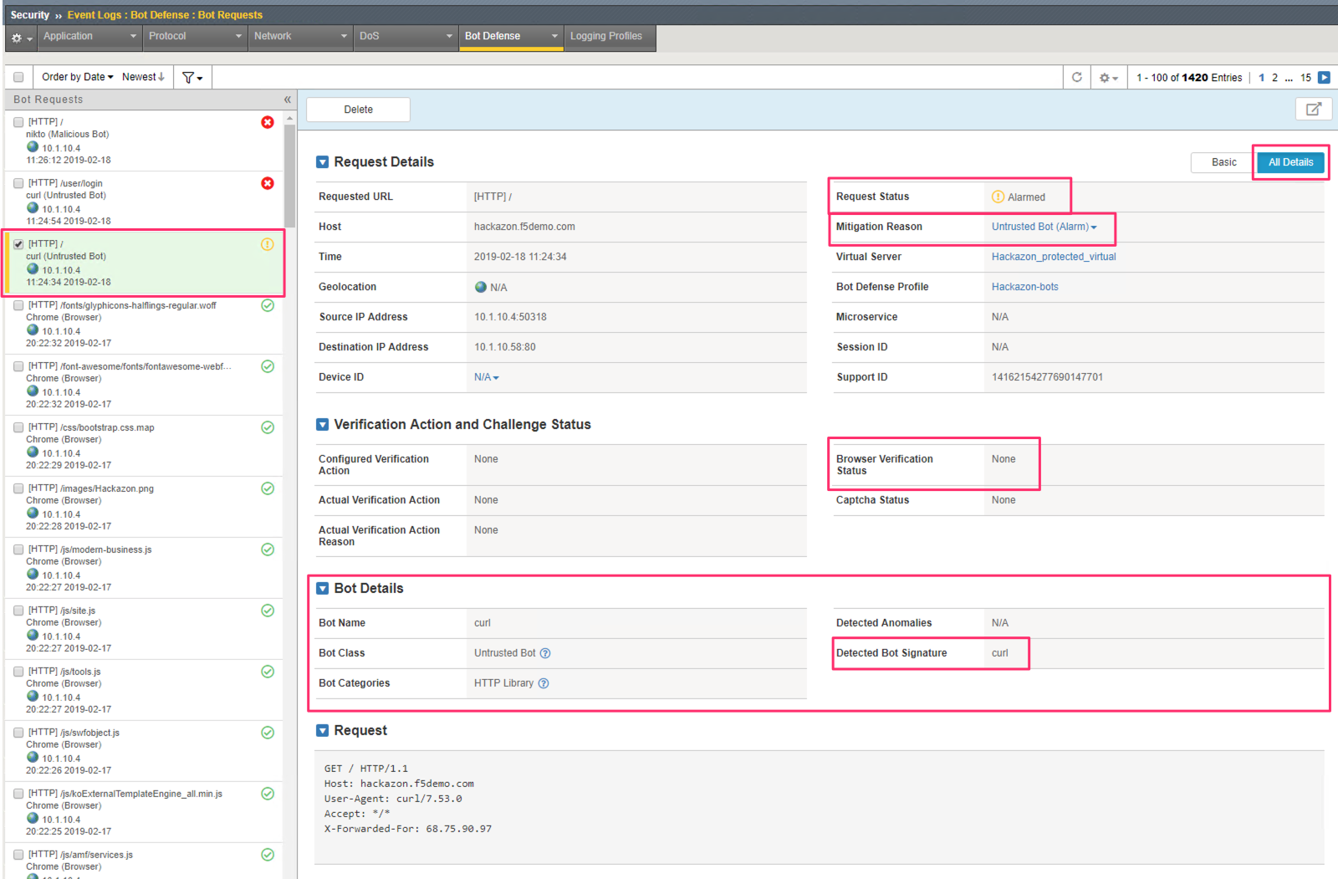The width and height of the screenshot is (1338, 879).
Task: Collapse the Bot Requests side panel
Action: pyautogui.click(x=287, y=100)
